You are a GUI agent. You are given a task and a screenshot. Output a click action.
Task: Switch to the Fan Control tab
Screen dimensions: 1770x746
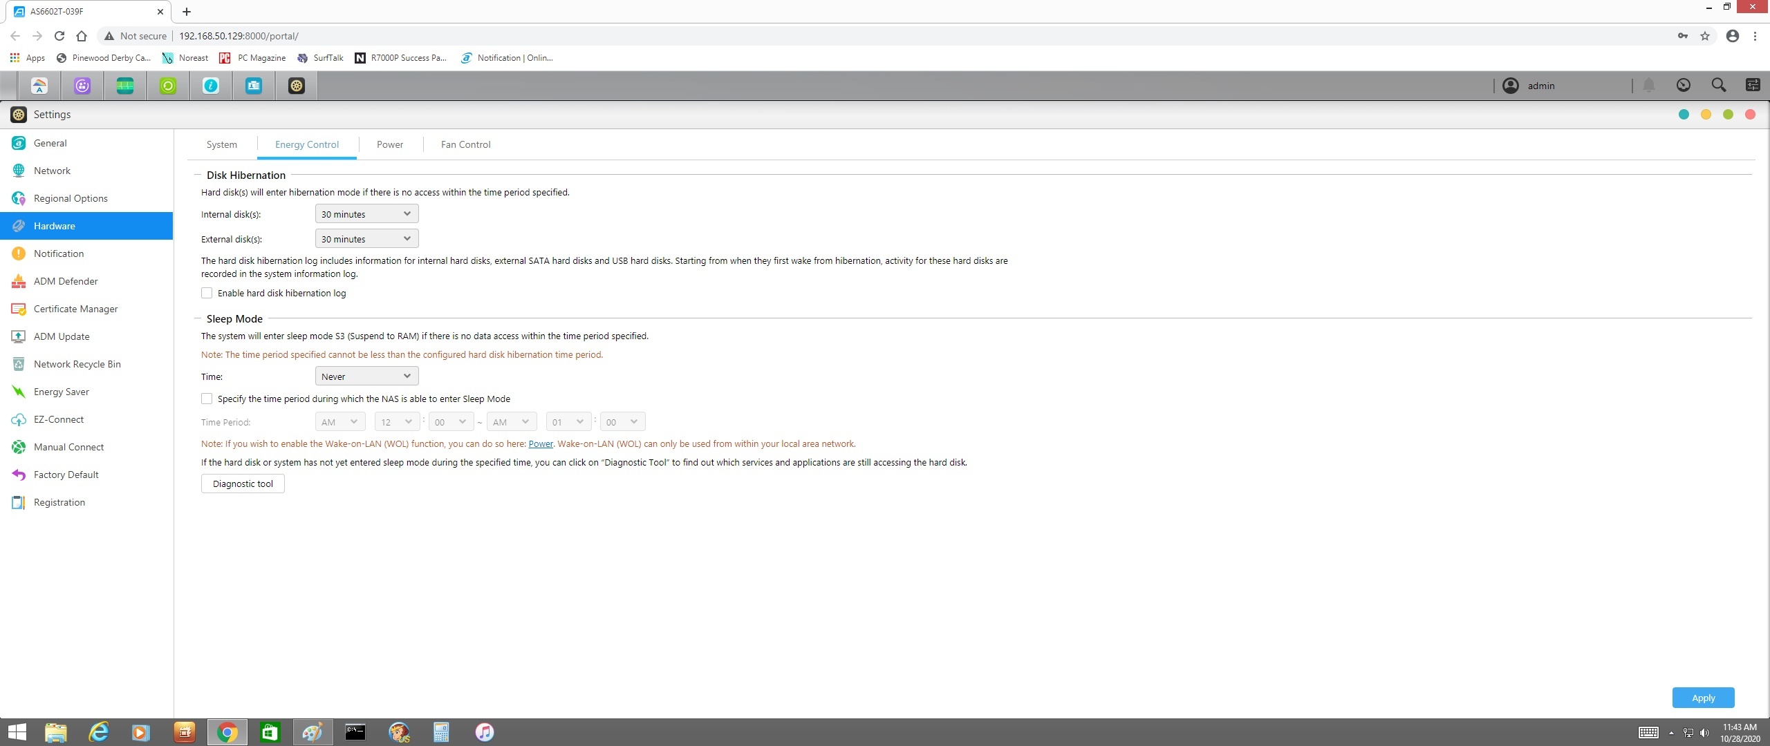(x=465, y=144)
